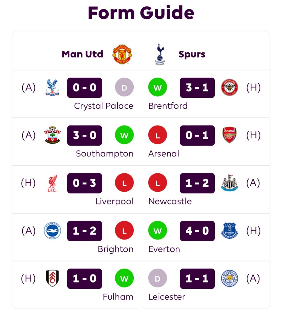The image size is (282, 312).
Task: Click the Spurs team name
Action: 192,54
